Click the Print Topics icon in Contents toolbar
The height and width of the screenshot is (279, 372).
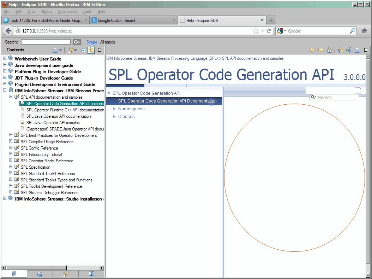point(55,50)
